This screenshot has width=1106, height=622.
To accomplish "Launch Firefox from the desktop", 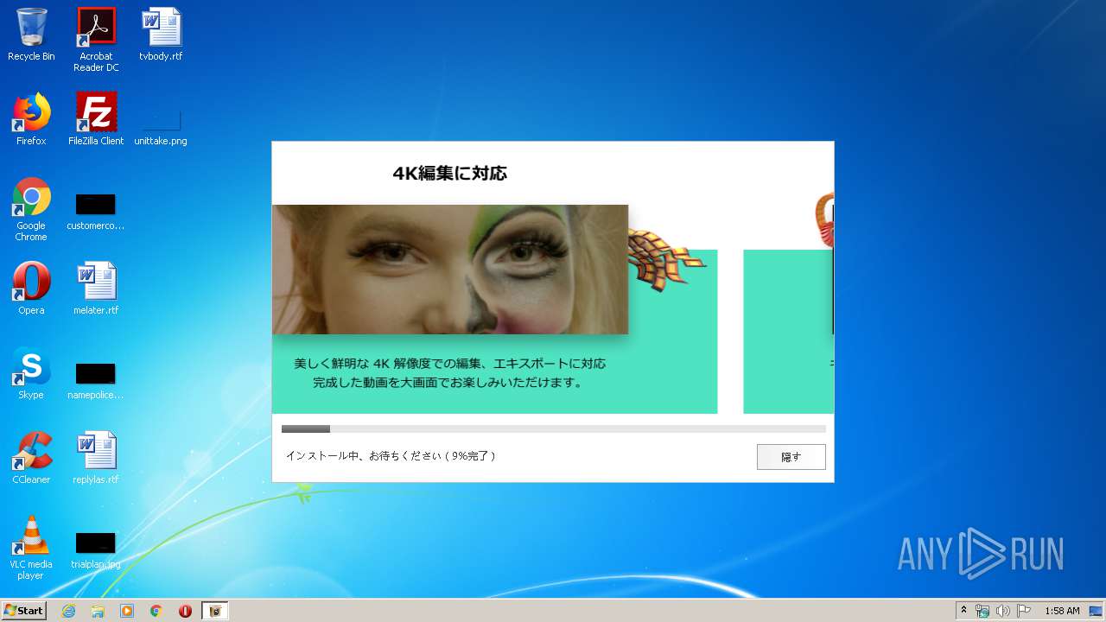I will coord(31,119).
